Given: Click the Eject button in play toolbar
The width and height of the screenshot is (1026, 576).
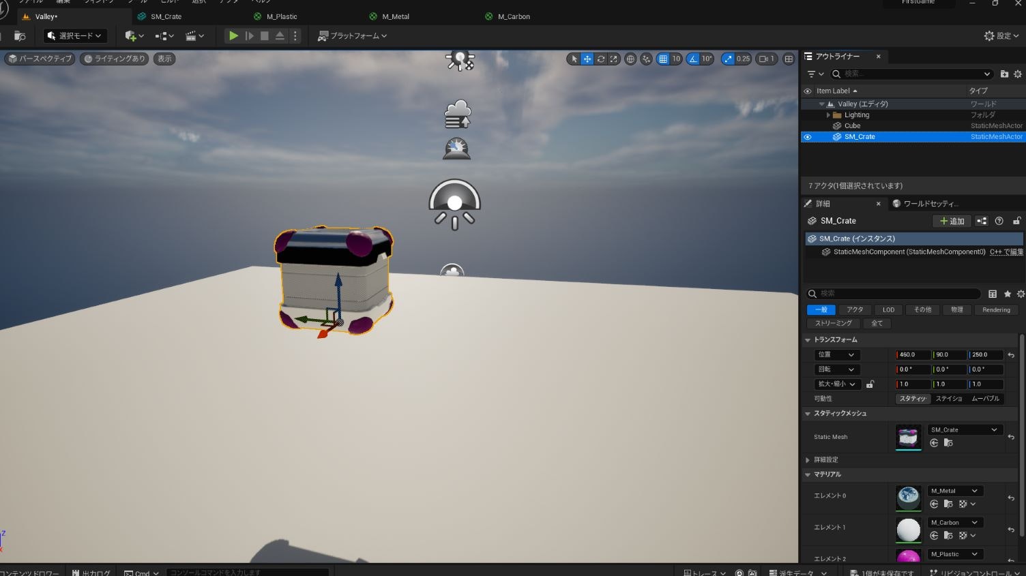Looking at the screenshot, I should click(x=280, y=35).
